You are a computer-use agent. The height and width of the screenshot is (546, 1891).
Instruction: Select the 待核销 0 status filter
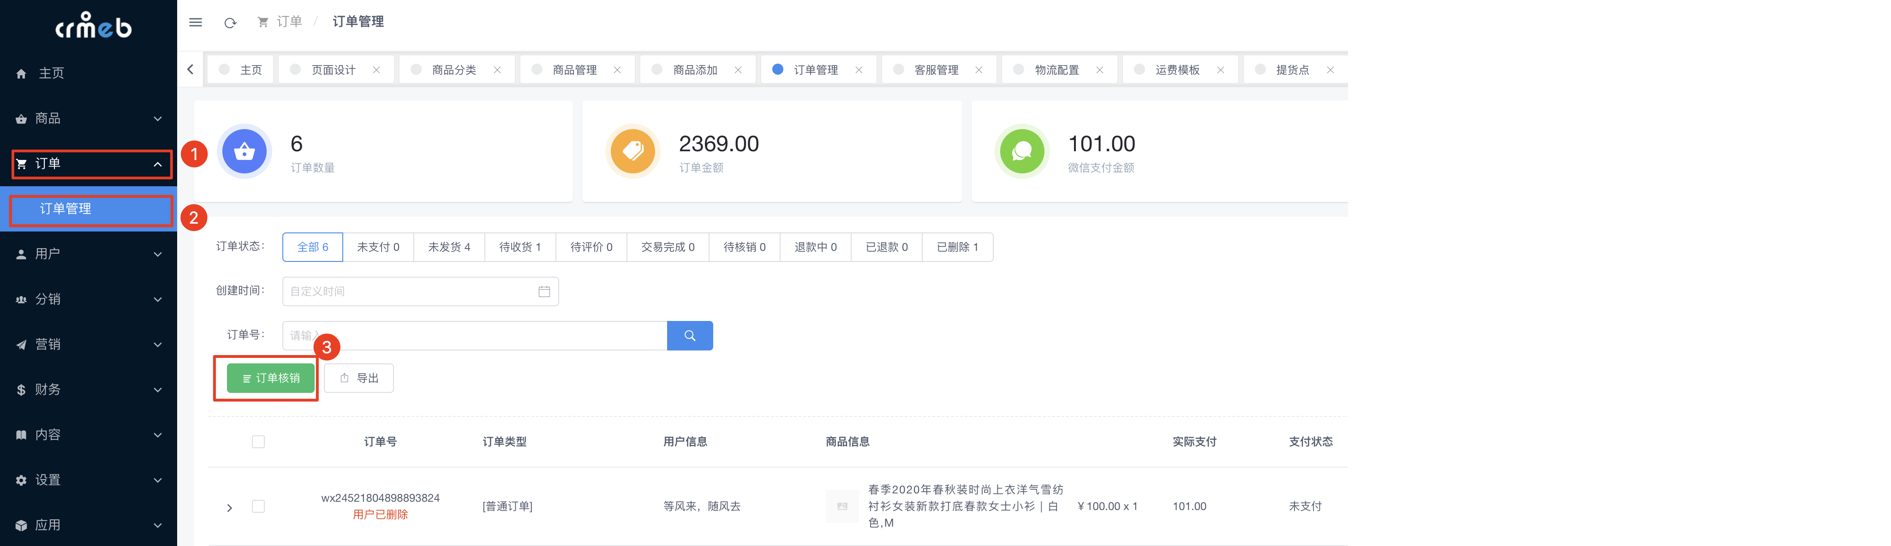tap(745, 247)
